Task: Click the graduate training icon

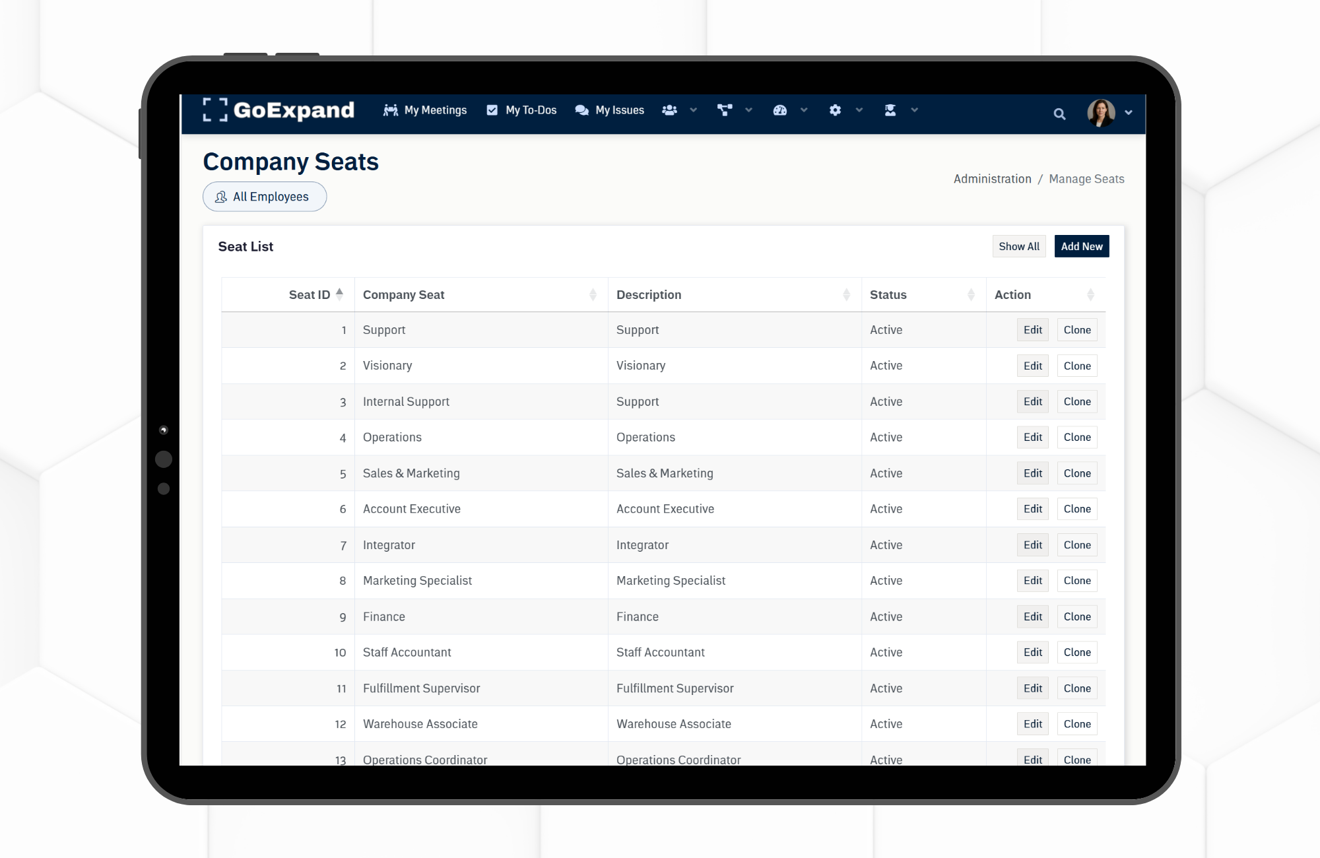Action: (890, 110)
